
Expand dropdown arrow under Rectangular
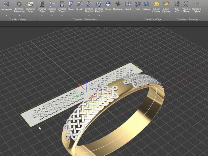pos(6,16)
